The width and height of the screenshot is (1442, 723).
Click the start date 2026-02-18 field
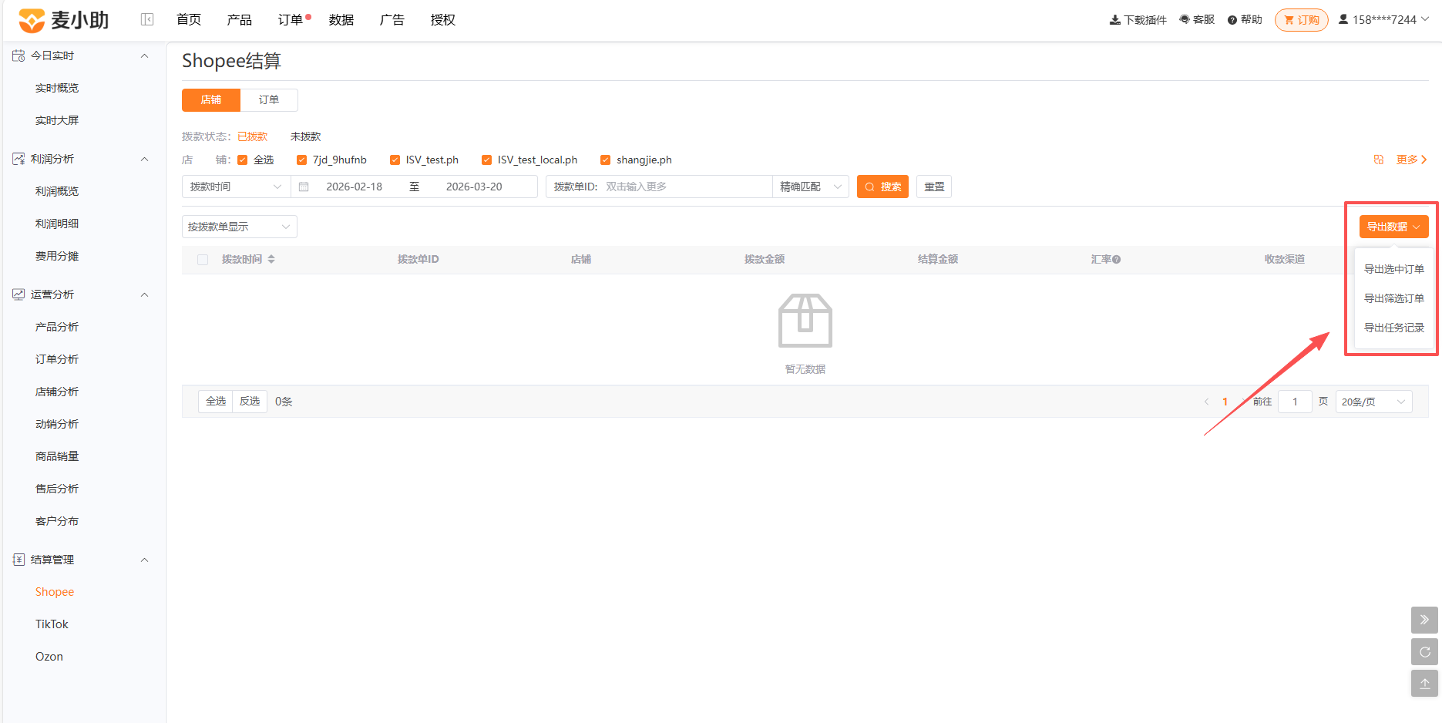pos(354,187)
